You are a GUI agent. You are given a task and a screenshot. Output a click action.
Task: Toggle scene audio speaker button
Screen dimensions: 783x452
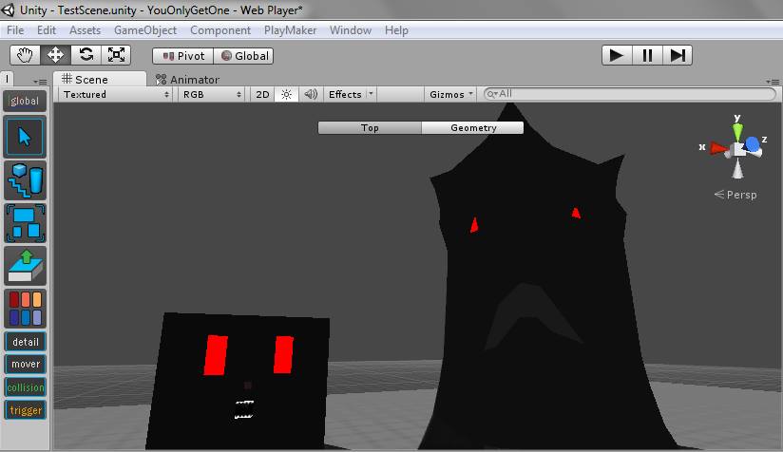point(311,94)
